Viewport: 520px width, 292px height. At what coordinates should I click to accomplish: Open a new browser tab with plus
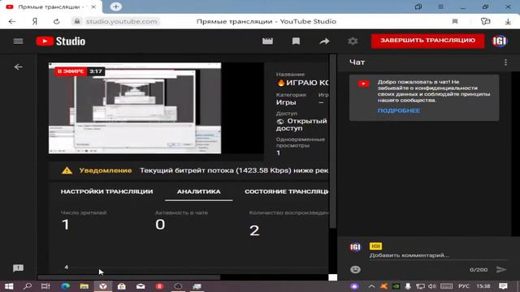click(x=115, y=6)
